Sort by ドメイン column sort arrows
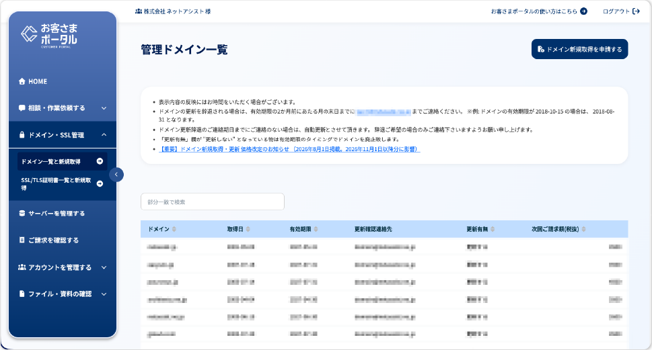 (174, 229)
